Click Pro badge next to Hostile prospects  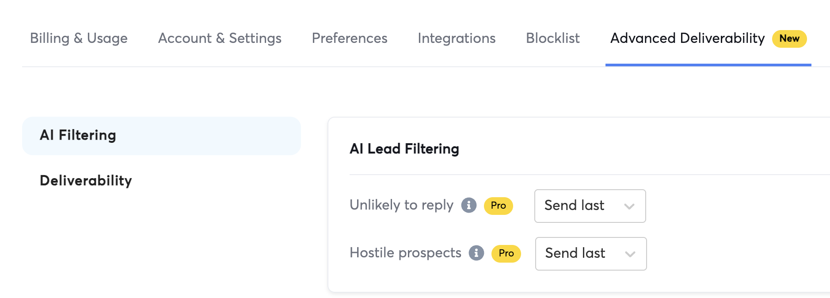pyautogui.click(x=506, y=253)
